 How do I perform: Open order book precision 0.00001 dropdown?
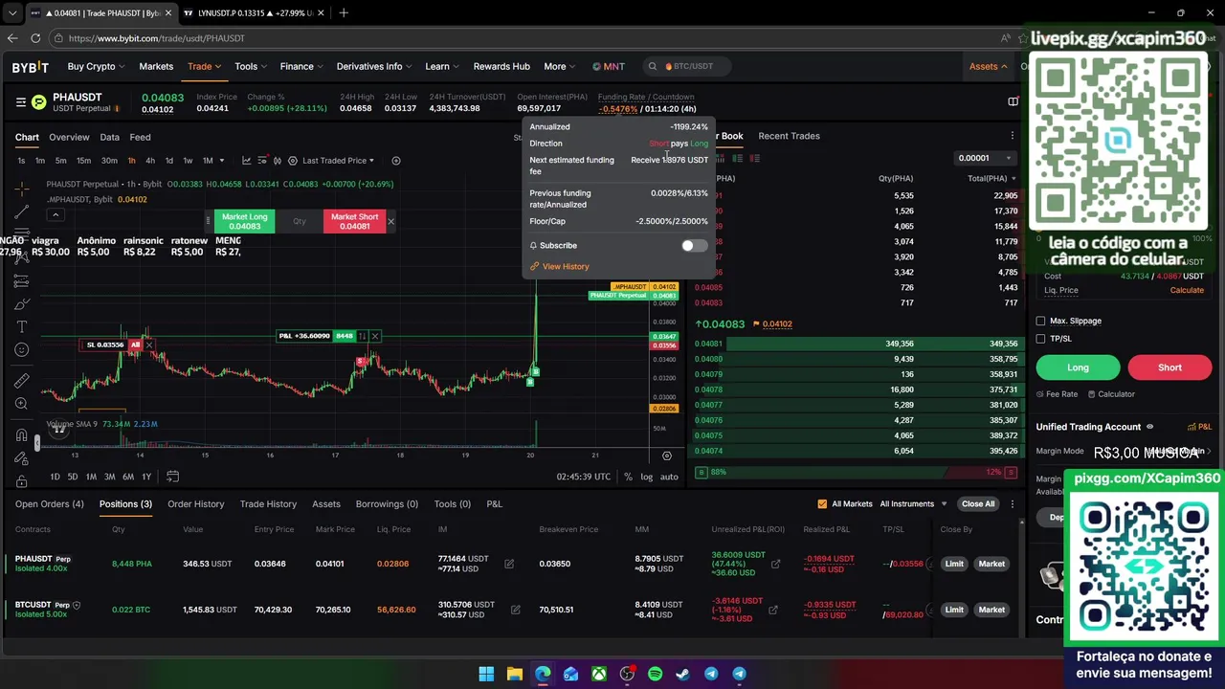985,158
